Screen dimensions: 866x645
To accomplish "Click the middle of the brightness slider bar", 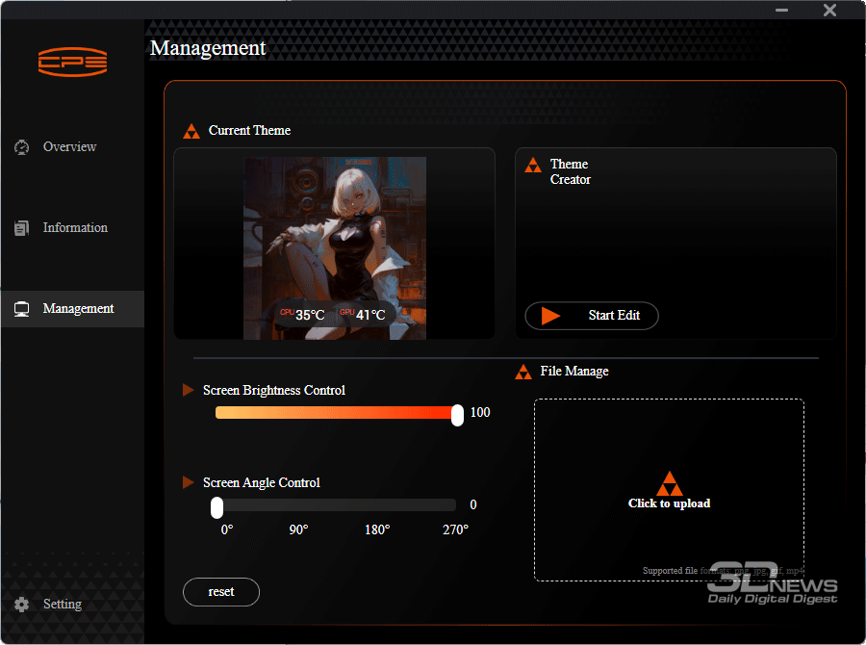I will point(336,412).
